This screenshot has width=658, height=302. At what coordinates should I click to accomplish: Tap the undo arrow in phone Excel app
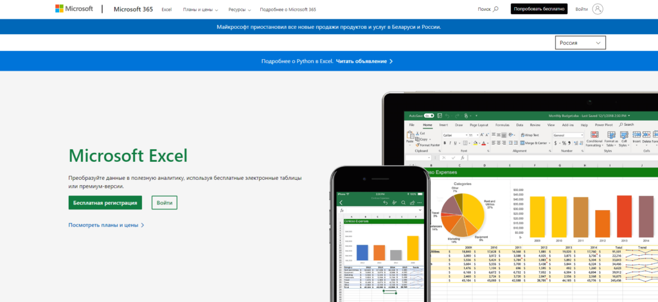386,202
